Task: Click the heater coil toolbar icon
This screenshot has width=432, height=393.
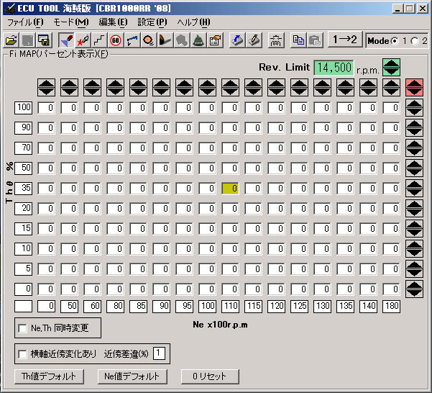Action: point(276,40)
